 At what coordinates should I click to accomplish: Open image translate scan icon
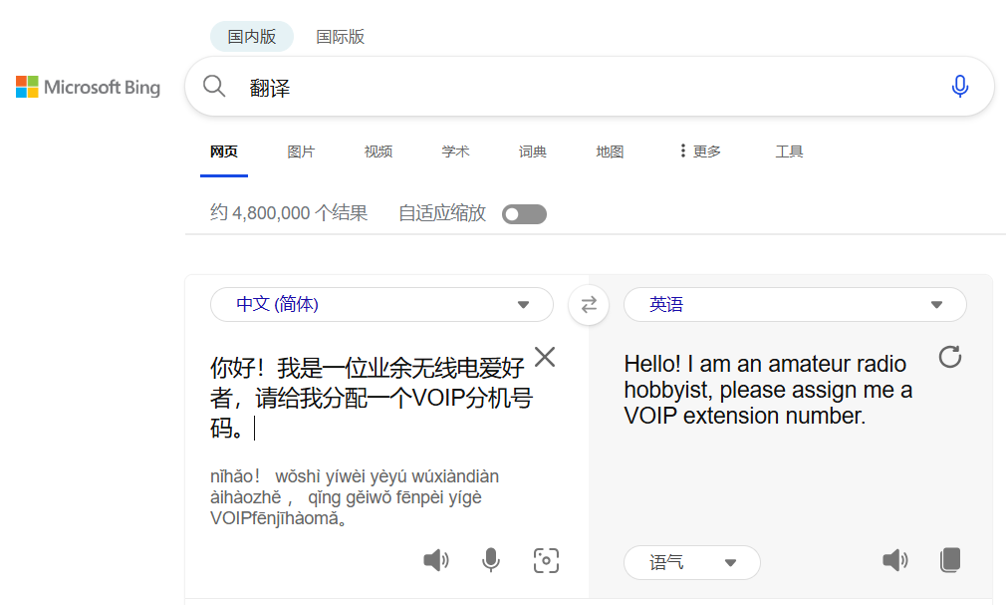tap(546, 560)
